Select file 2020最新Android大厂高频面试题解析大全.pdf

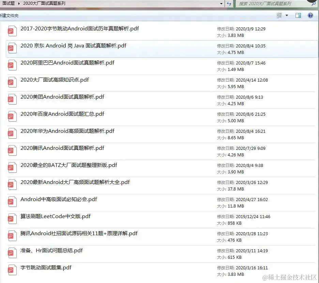75,182
